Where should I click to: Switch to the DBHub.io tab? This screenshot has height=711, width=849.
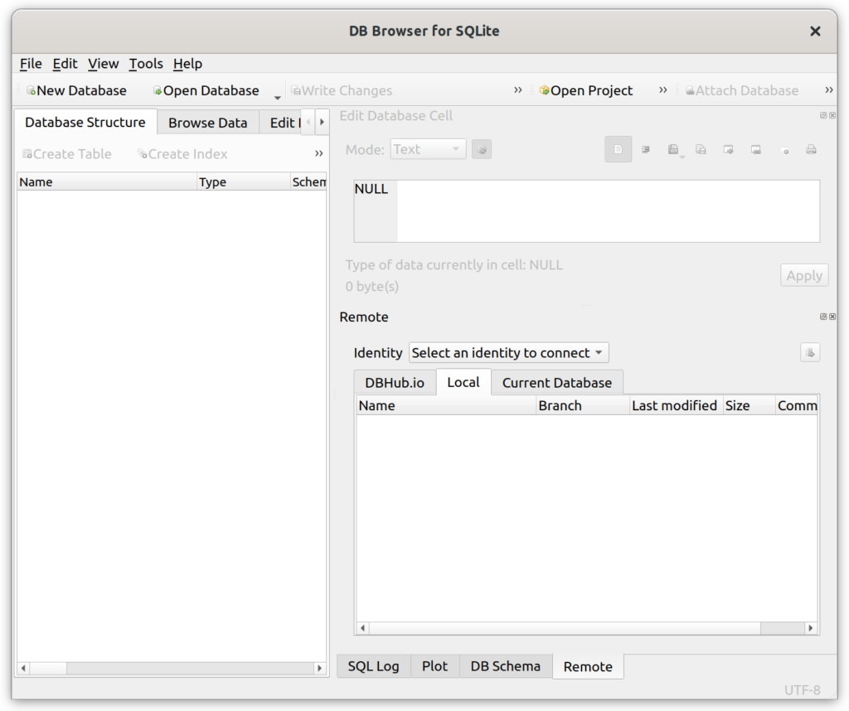point(394,382)
